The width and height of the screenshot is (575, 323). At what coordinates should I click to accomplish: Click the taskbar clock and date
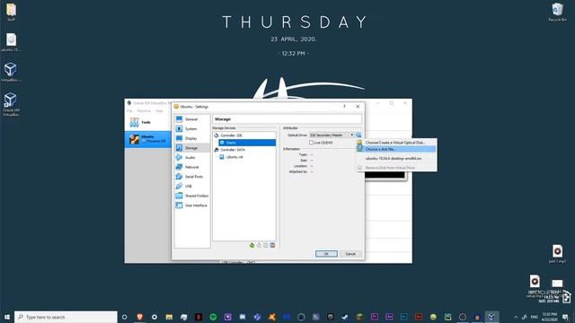[x=549, y=317]
